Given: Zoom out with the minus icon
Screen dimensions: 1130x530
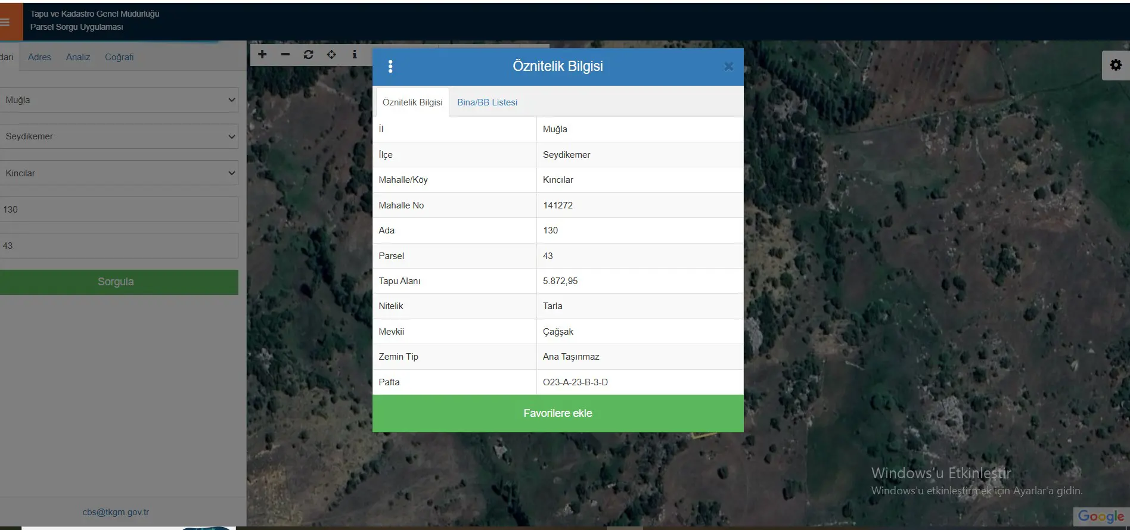Looking at the screenshot, I should pyautogui.click(x=285, y=54).
